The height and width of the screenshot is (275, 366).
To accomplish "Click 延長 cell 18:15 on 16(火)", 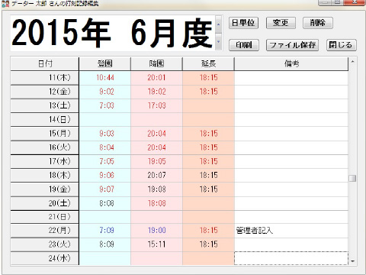I will (208, 147).
